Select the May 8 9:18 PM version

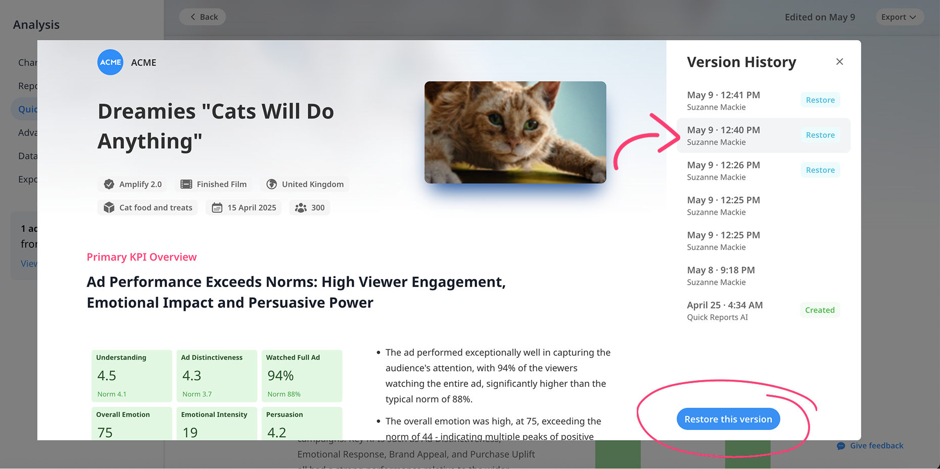pyautogui.click(x=763, y=276)
